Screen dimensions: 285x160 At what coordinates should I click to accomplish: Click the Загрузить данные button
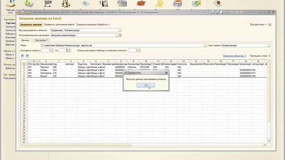tap(31, 24)
